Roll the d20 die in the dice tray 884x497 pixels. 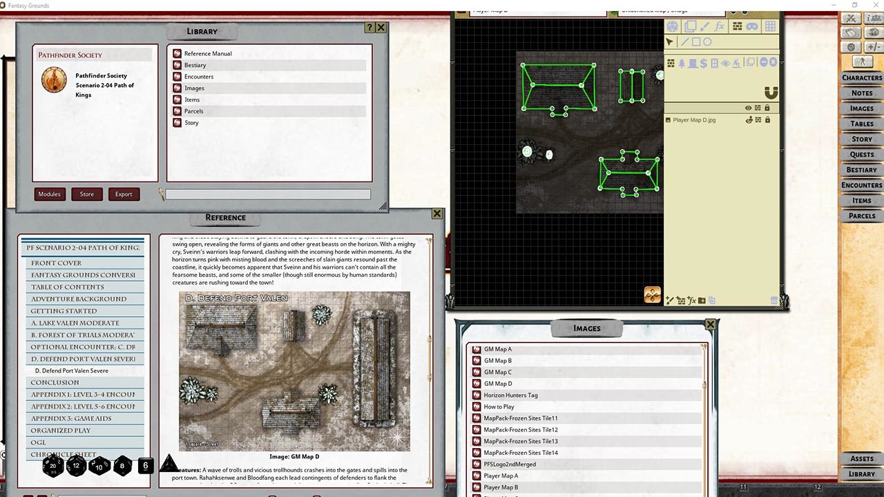[x=52, y=465]
